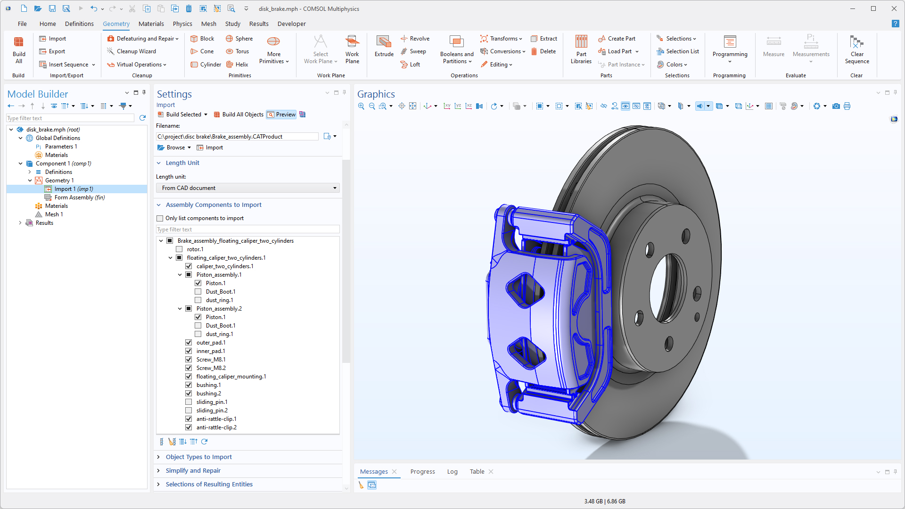Collapse the Piston_assembly.1 tree node
Image resolution: width=905 pixels, height=509 pixels.
180,275
